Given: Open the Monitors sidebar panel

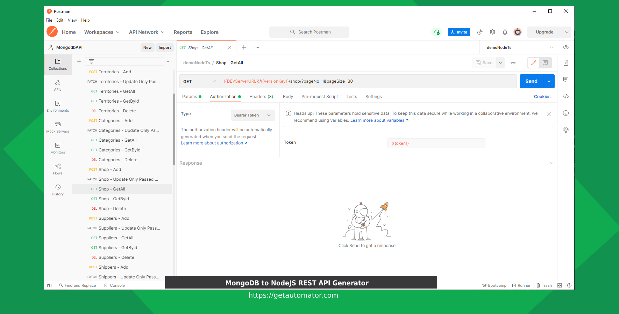Looking at the screenshot, I should click(x=58, y=148).
